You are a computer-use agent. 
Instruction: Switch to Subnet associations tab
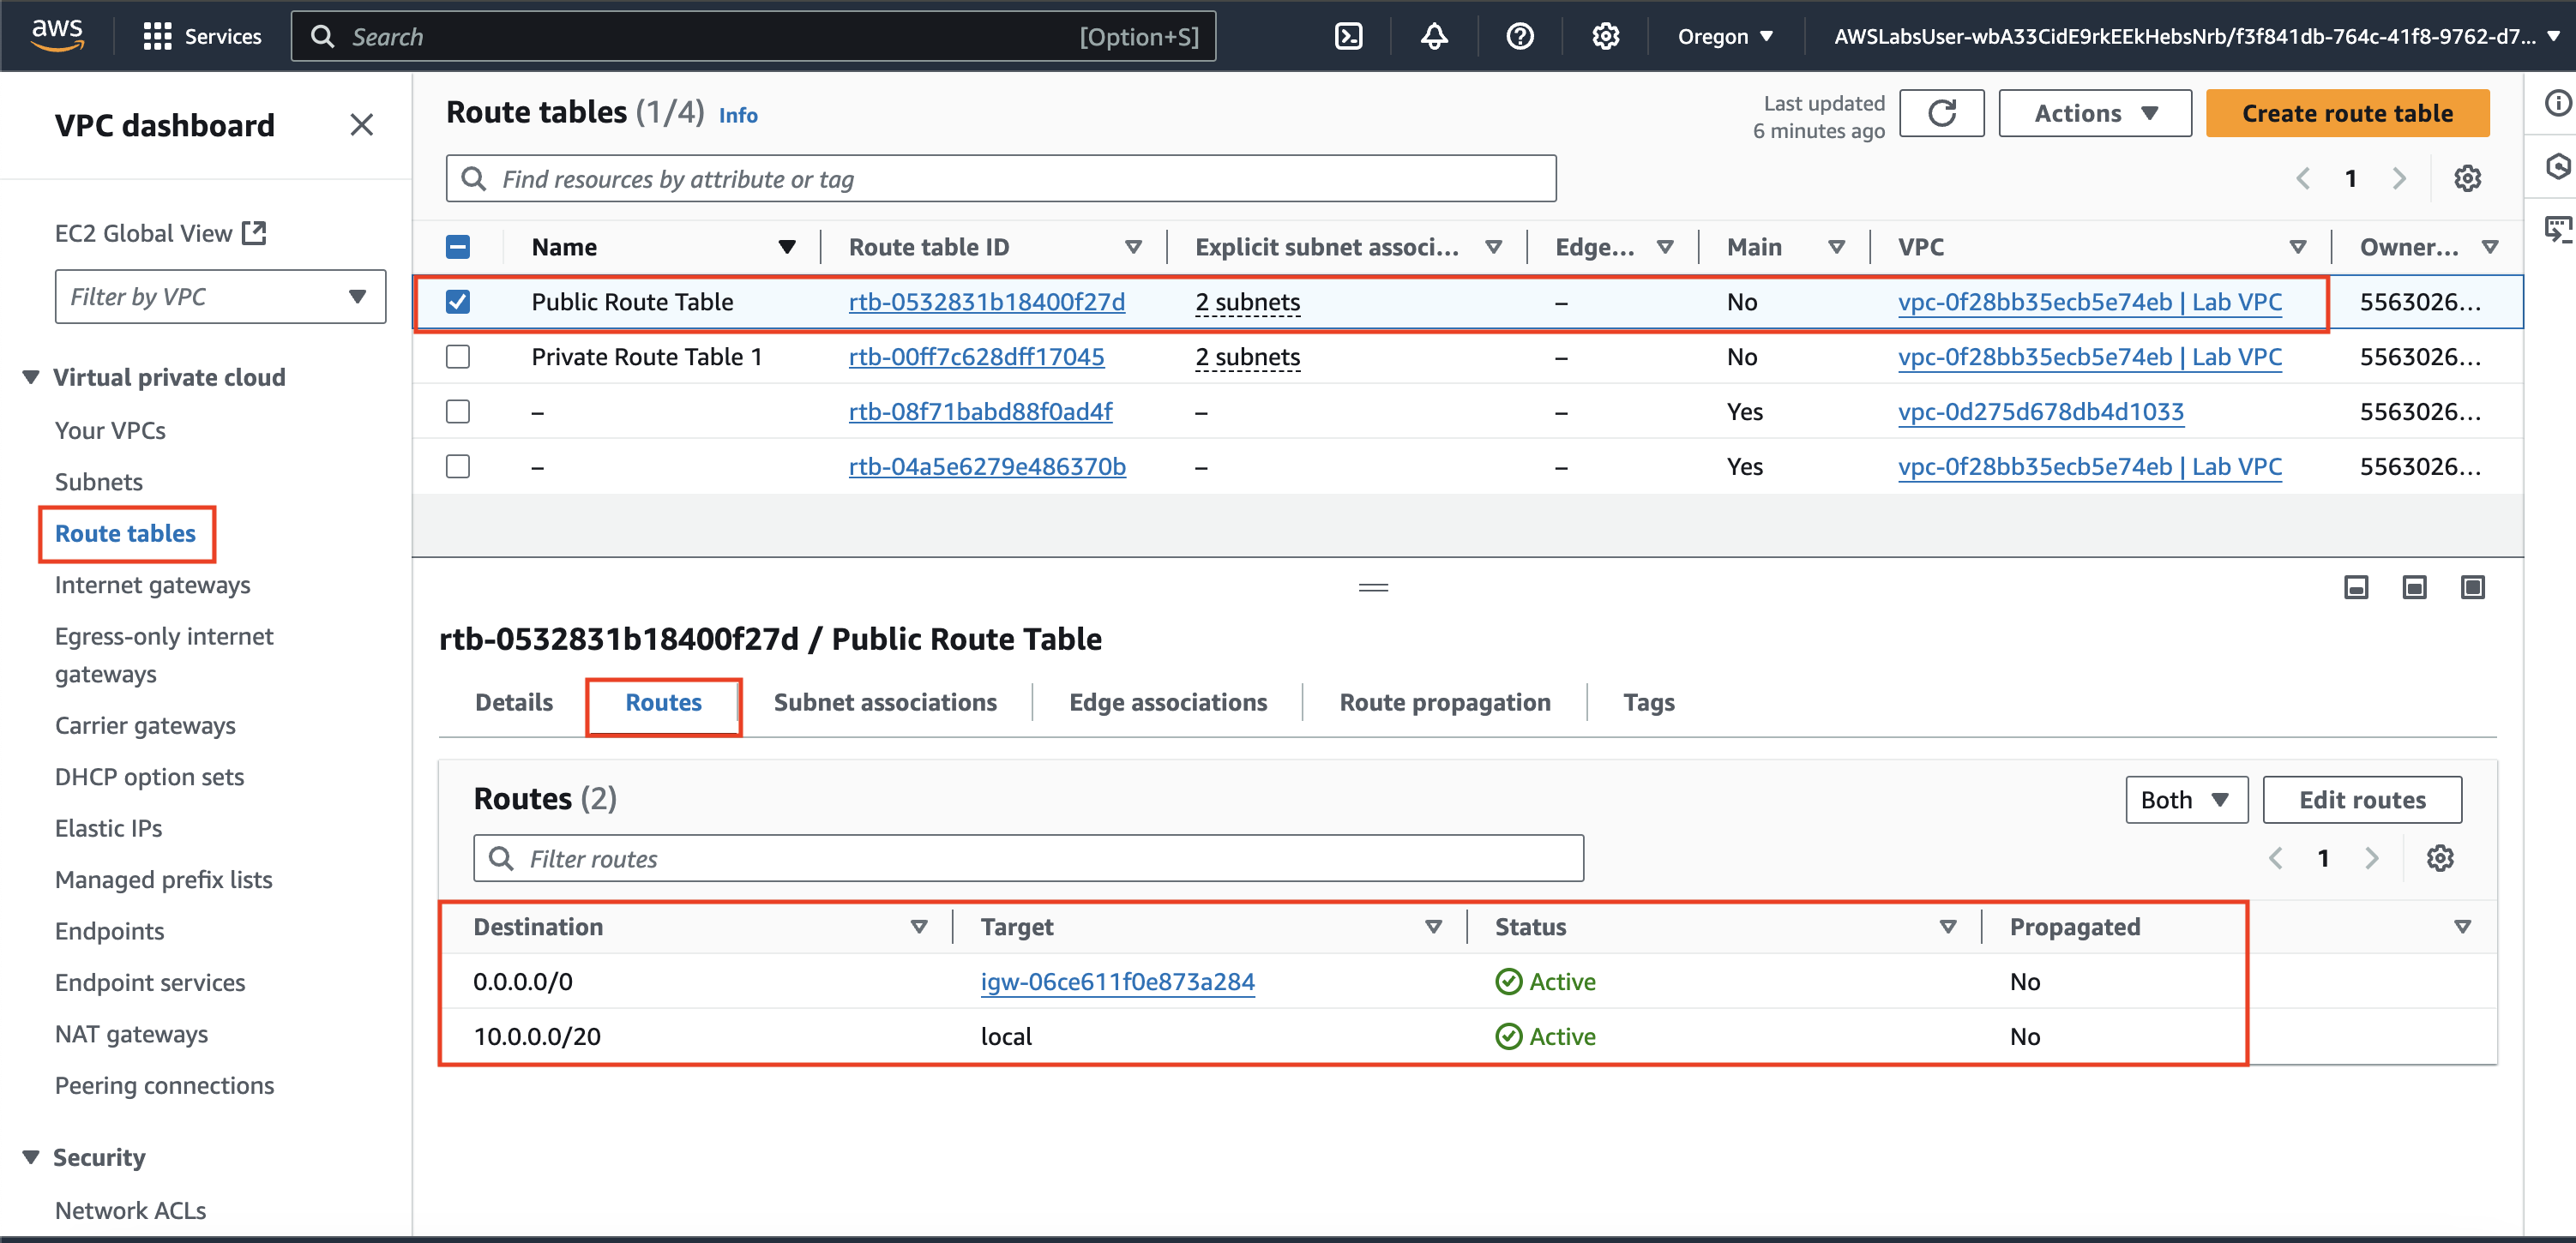[884, 703]
